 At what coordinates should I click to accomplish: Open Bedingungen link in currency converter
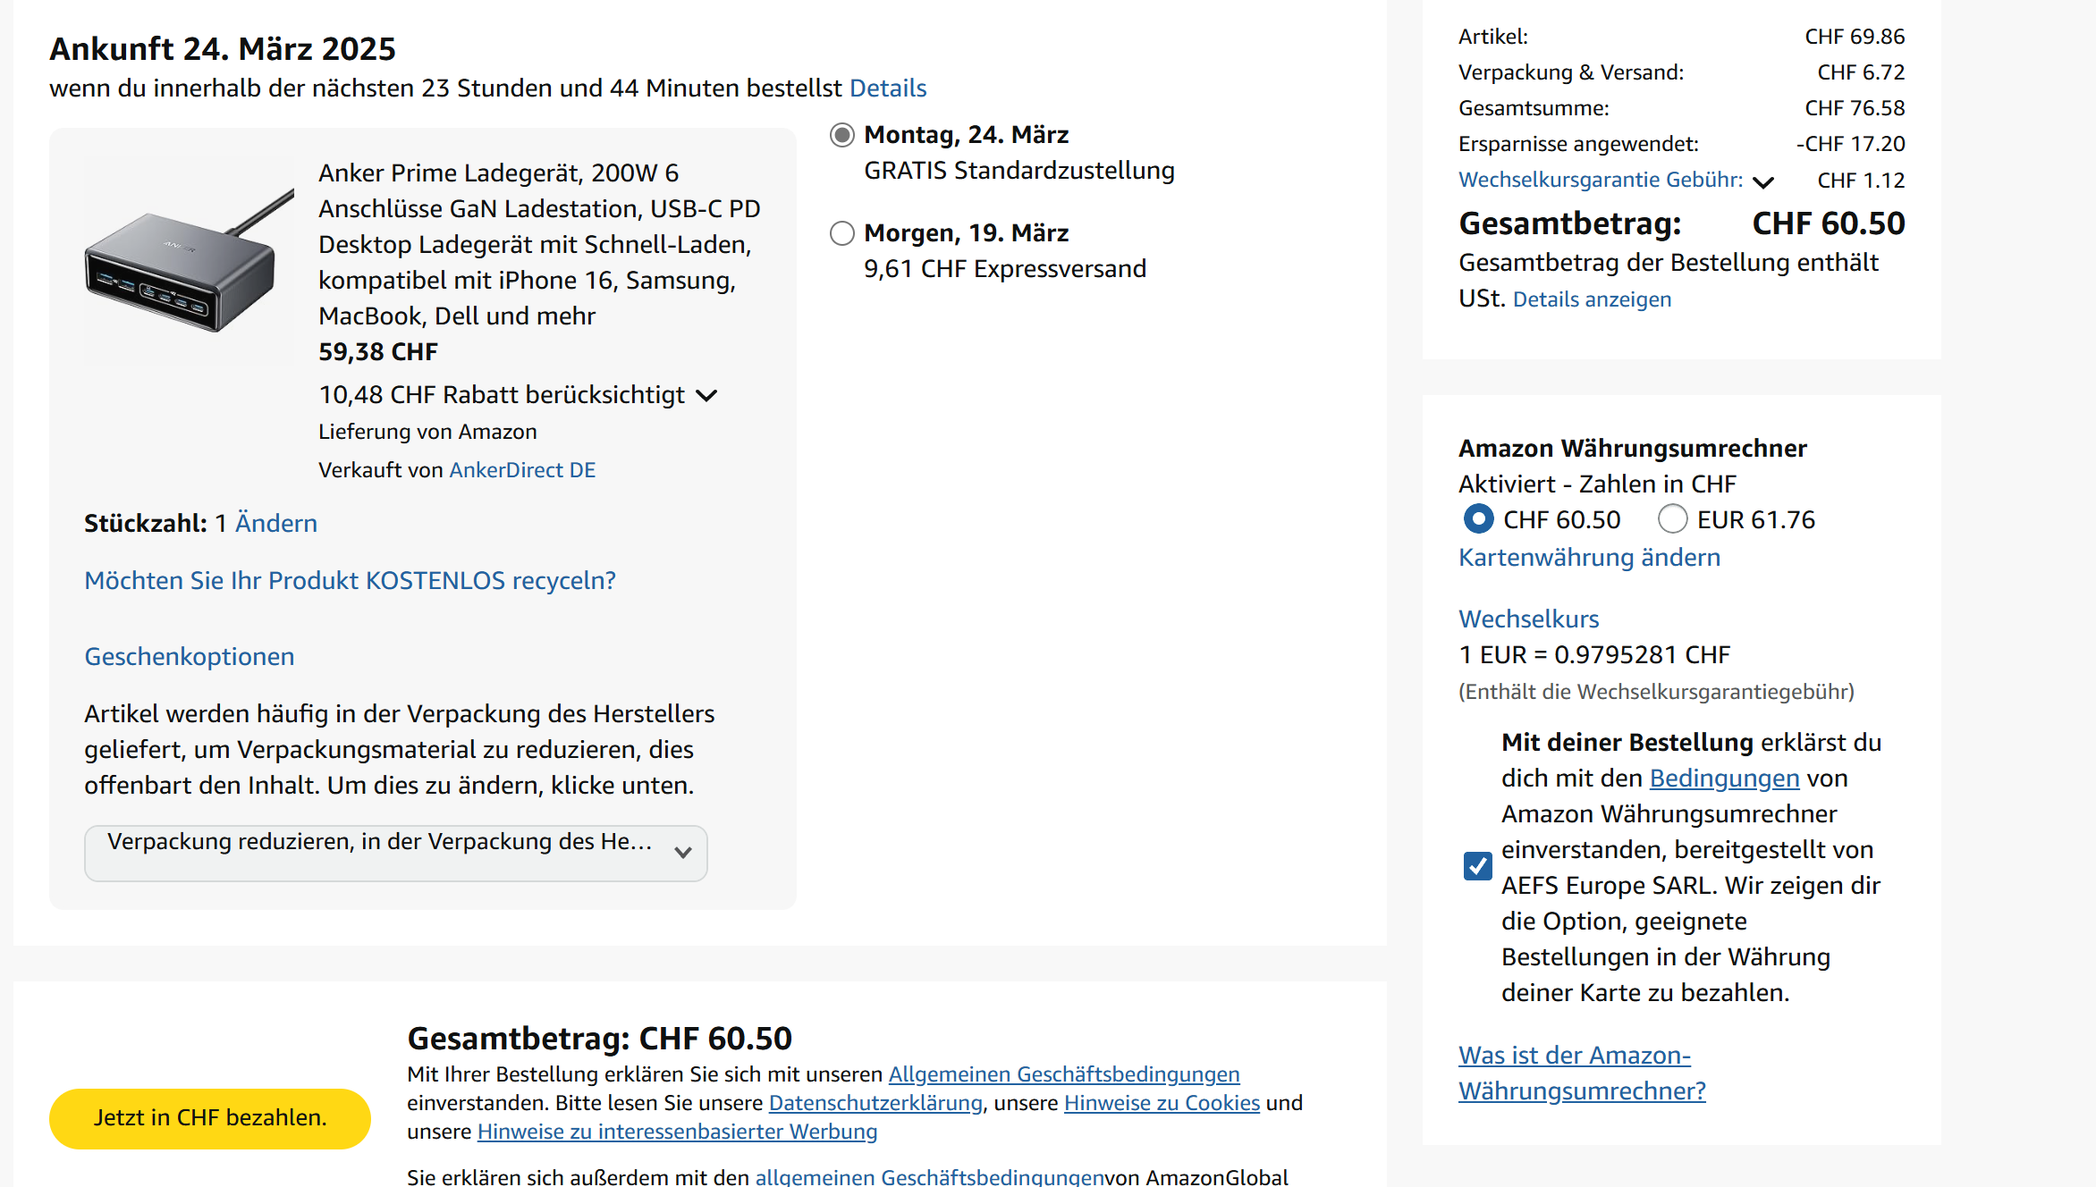(x=1723, y=779)
